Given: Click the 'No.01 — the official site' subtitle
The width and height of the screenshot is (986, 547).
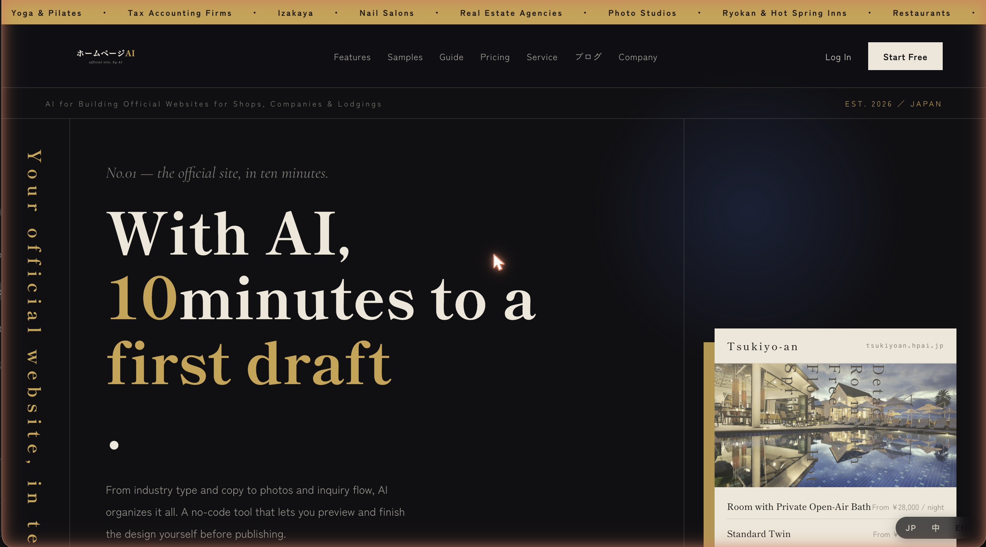Looking at the screenshot, I should coord(217,173).
